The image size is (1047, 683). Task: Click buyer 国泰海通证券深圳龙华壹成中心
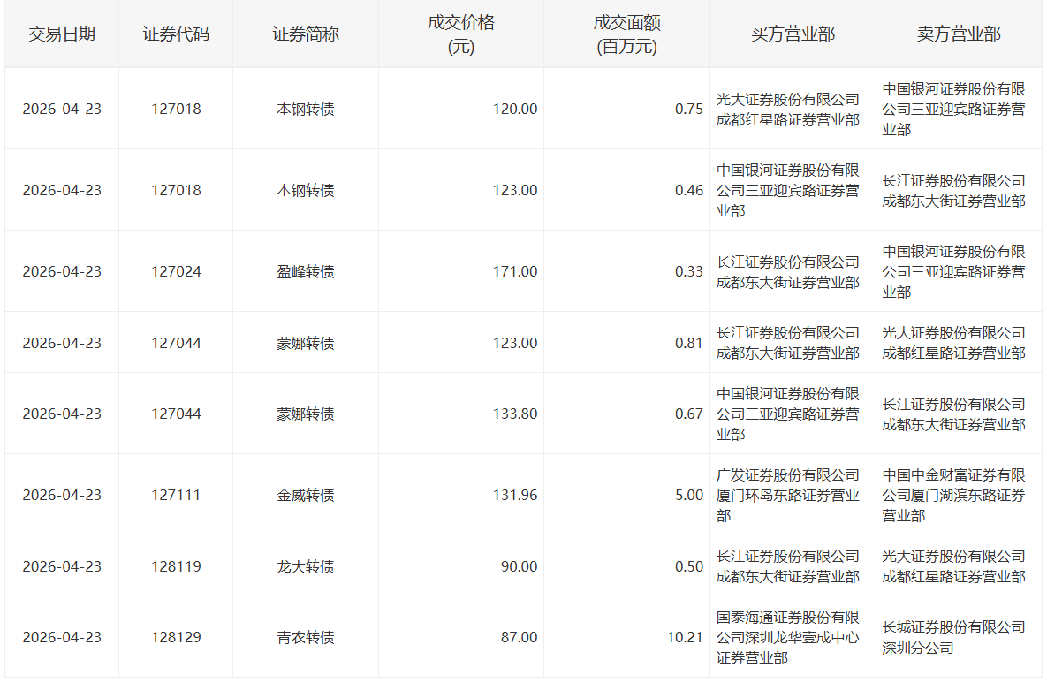tap(788, 638)
